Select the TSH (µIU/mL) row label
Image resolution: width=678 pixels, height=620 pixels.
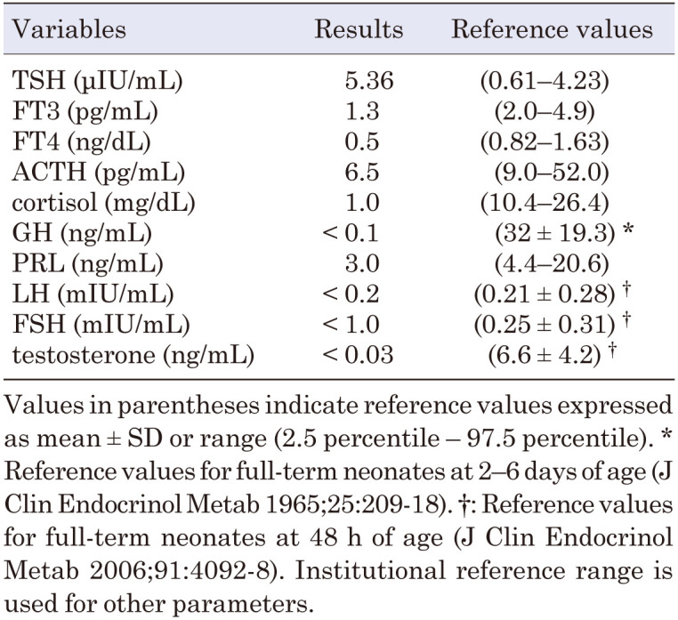(x=99, y=82)
